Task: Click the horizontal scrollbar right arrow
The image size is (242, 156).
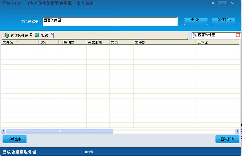Action: (x=237, y=131)
